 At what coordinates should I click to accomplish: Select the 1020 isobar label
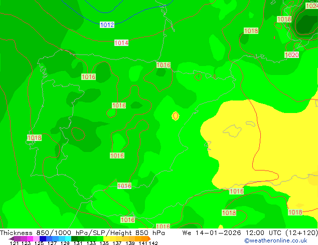291,54
